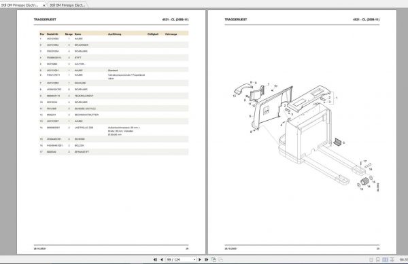Screen dimensions: 408x264
Task: Go to the previous page
Action: click(162, 259)
